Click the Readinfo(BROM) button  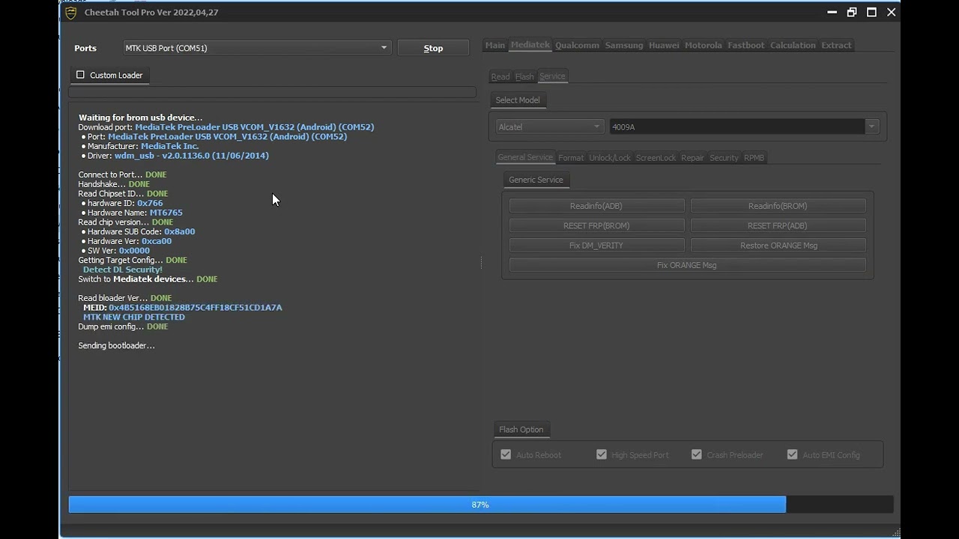click(778, 206)
